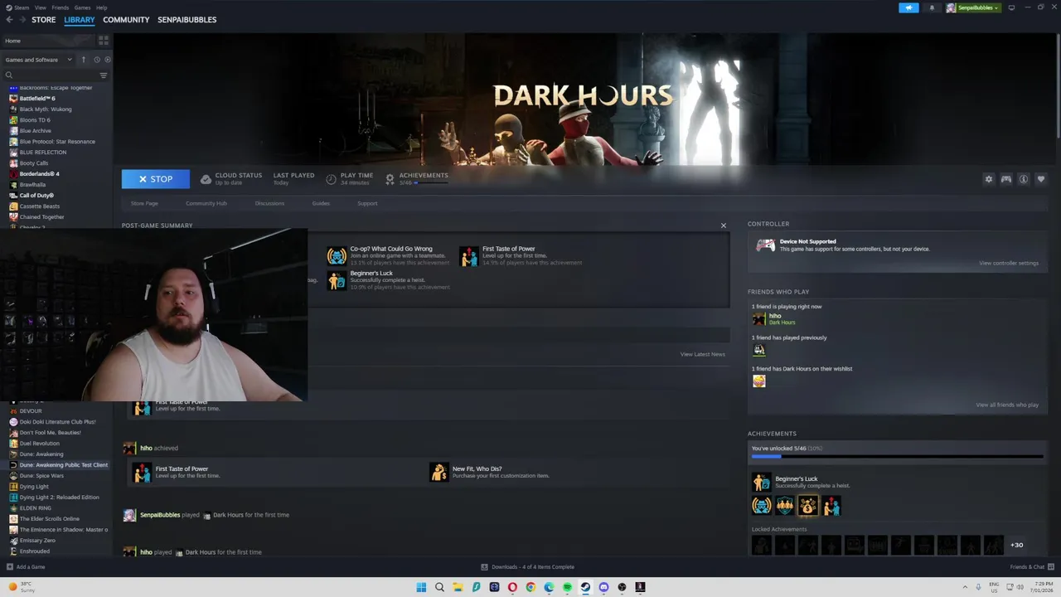1061x597 pixels.
Task: Click the avatar of friend who played previously
Action: [x=758, y=350]
